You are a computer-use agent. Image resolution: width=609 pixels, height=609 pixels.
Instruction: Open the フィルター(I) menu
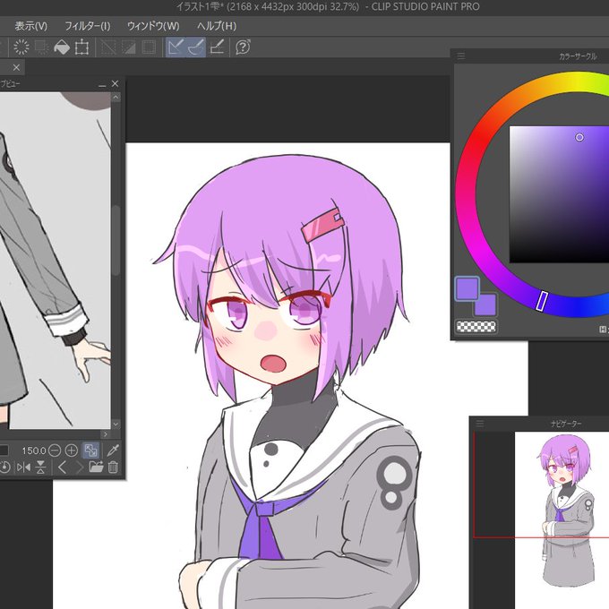[88, 26]
